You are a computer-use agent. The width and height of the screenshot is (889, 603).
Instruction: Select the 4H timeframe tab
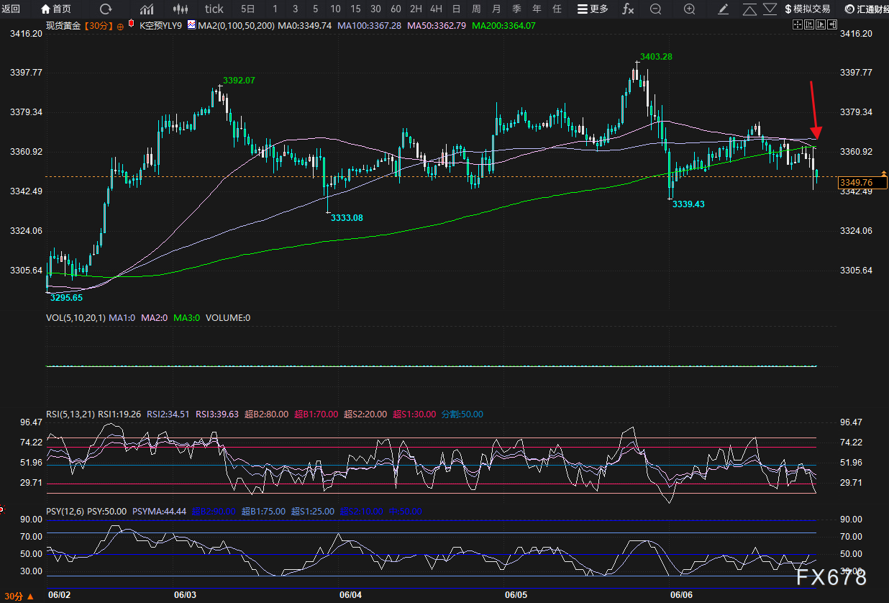pyautogui.click(x=436, y=9)
